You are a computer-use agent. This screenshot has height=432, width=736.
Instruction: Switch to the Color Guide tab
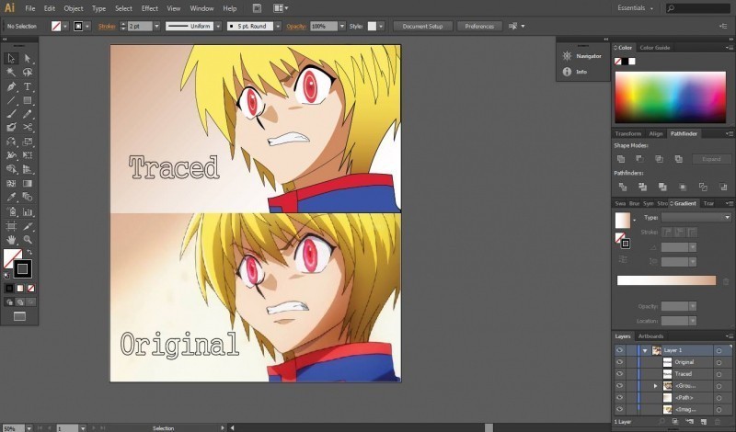pyautogui.click(x=655, y=48)
